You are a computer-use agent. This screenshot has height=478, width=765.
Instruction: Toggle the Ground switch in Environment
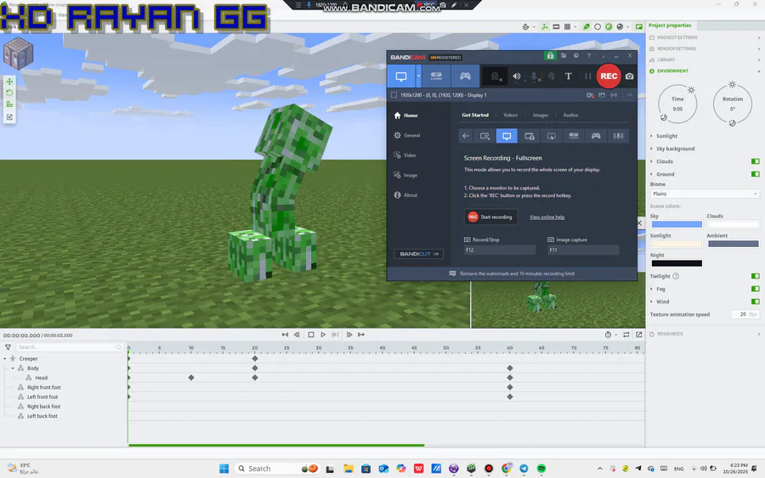tap(756, 174)
